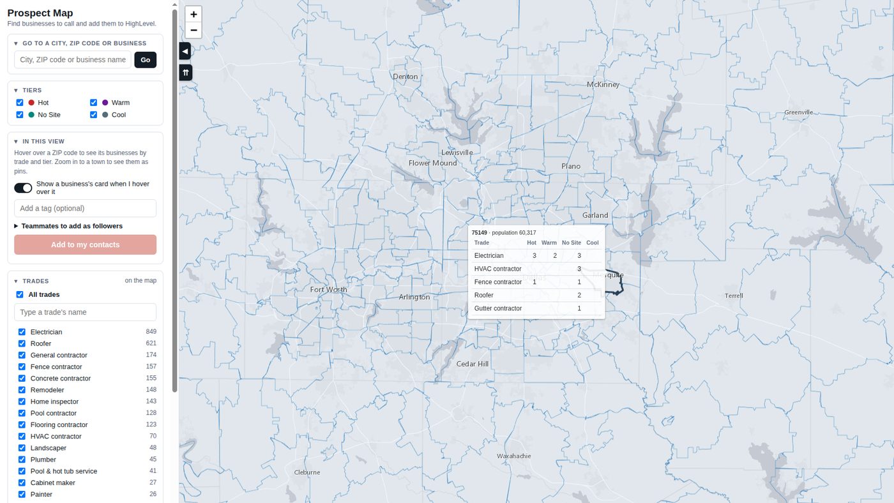Collapse the Go to a city section
894x503 pixels.
tap(80, 43)
